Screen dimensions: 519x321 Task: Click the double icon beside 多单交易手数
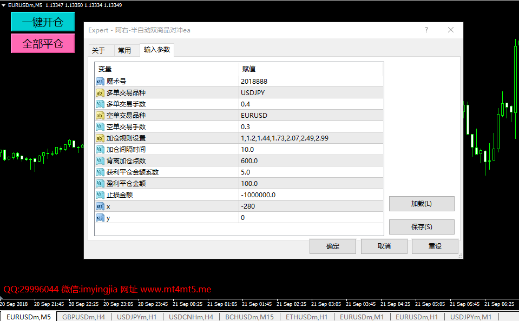pyautogui.click(x=100, y=104)
